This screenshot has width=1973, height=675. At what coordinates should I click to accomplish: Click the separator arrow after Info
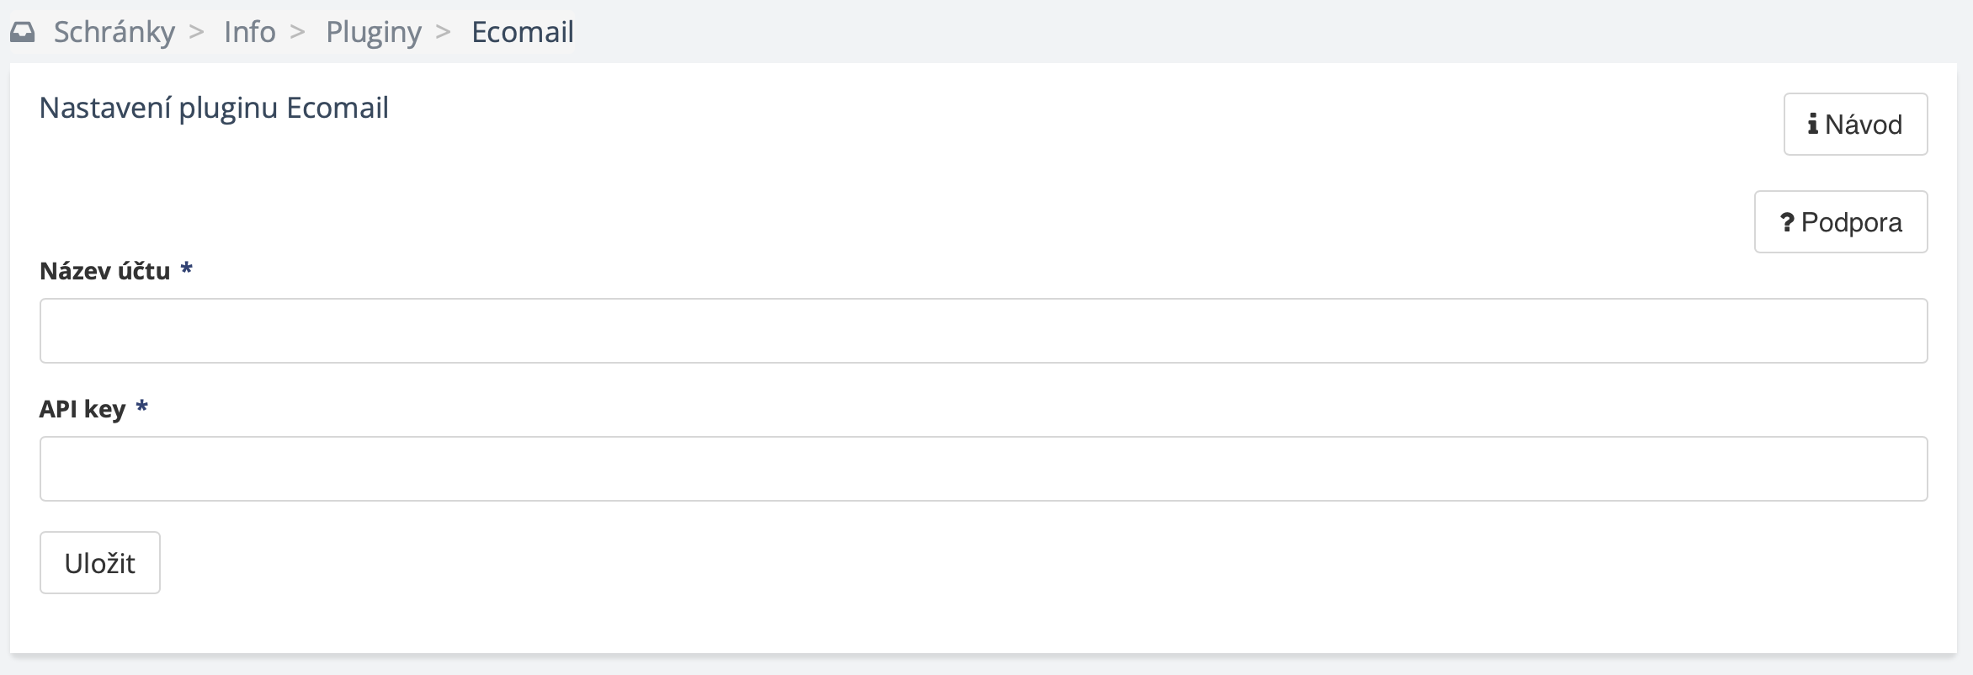click(x=297, y=33)
